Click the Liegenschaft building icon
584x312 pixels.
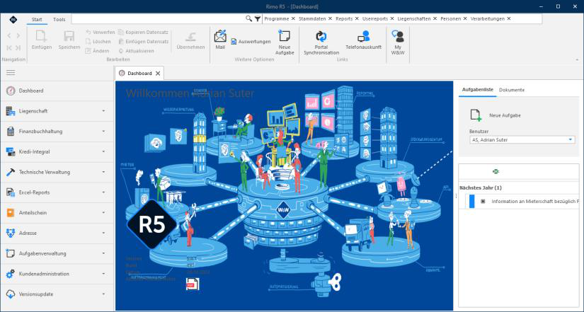click(x=11, y=111)
